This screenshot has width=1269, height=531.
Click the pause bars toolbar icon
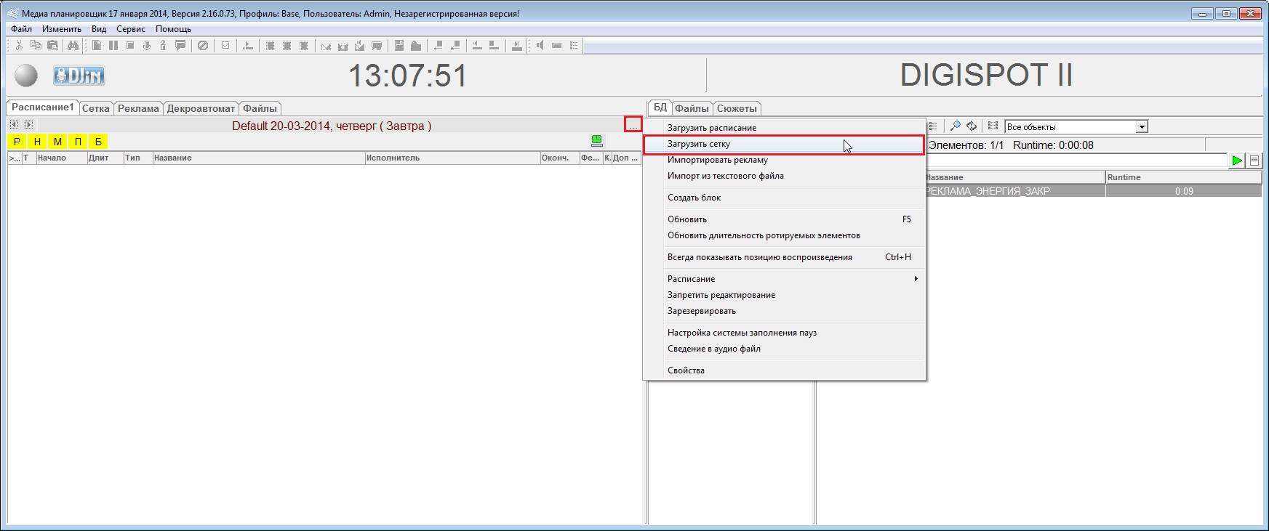(x=113, y=45)
